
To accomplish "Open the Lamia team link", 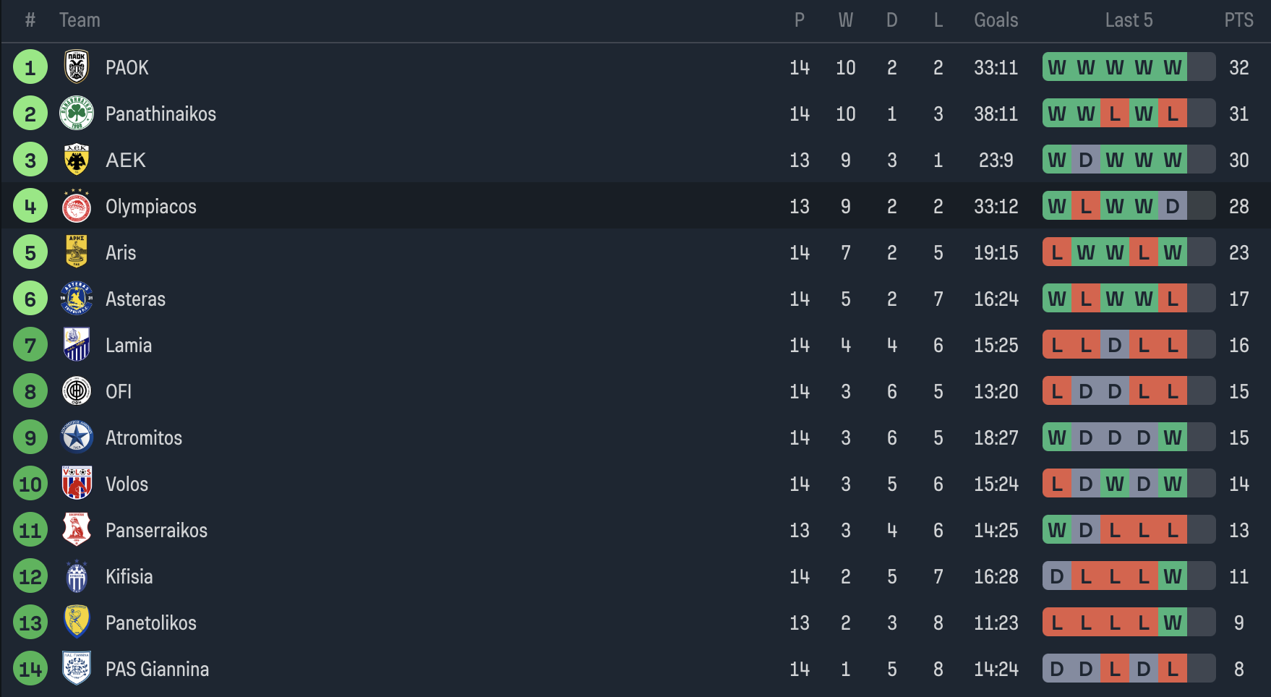I will pos(129,346).
